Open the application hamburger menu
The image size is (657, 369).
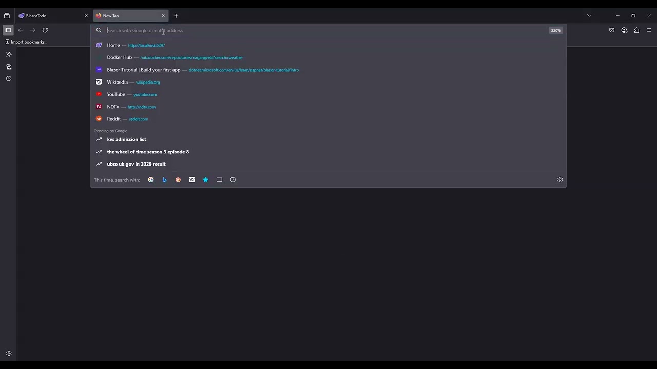(x=649, y=30)
